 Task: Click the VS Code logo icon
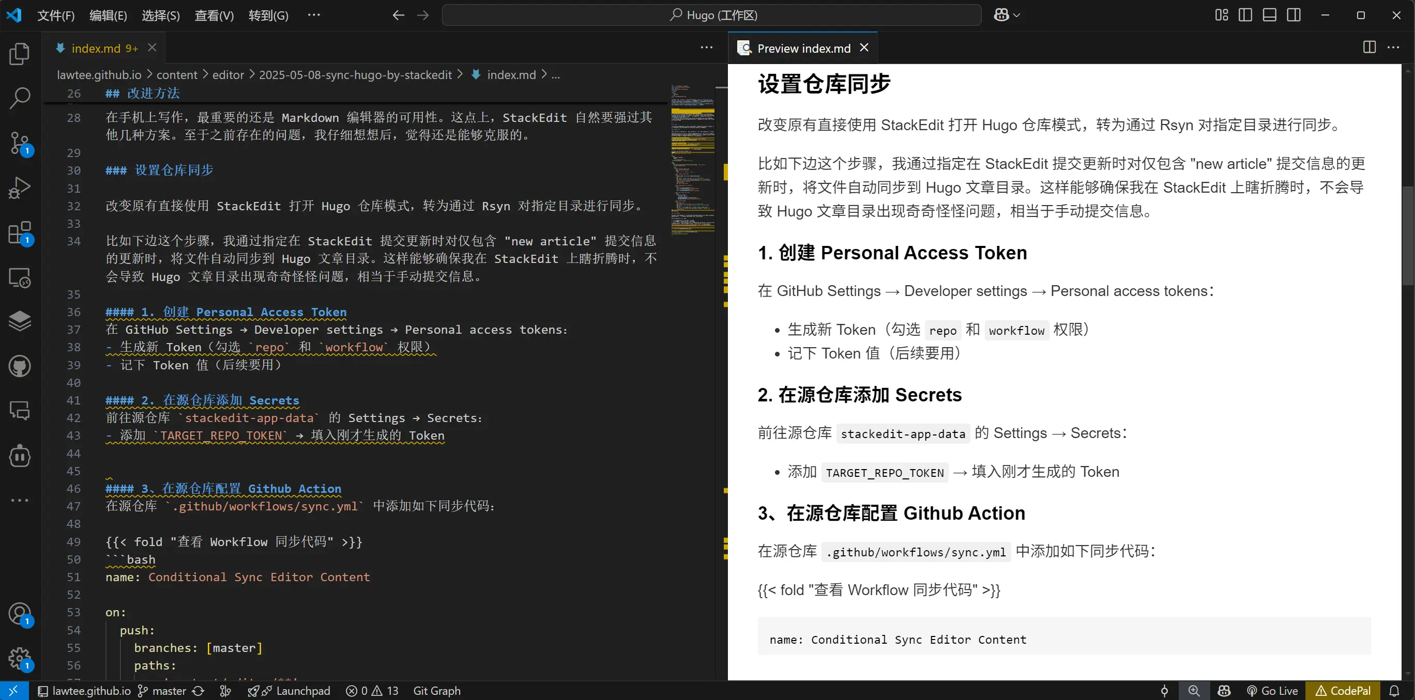[x=14, y=15]
